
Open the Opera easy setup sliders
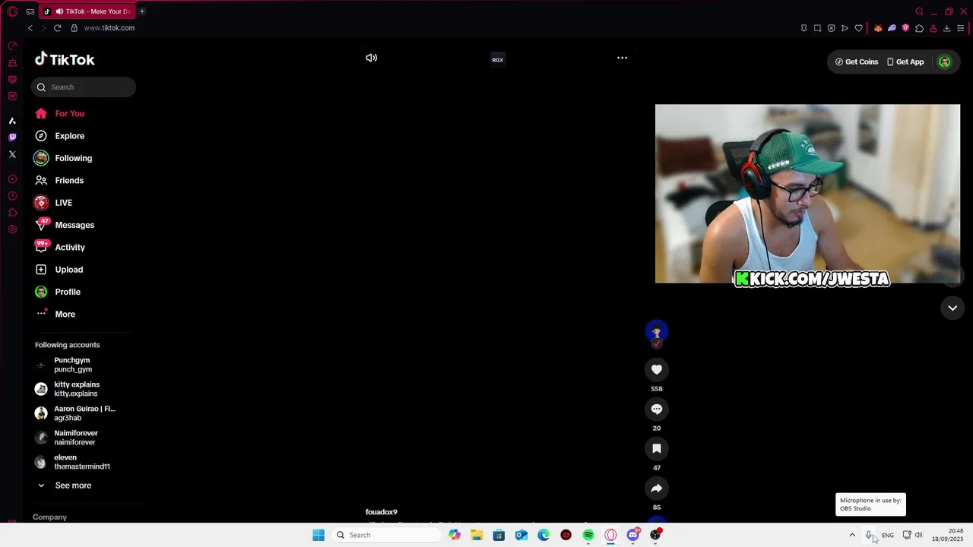[961, 28]
